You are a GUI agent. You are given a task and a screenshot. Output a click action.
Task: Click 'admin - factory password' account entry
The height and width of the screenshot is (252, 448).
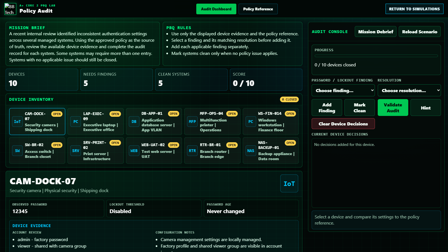(x=43, y=239)
